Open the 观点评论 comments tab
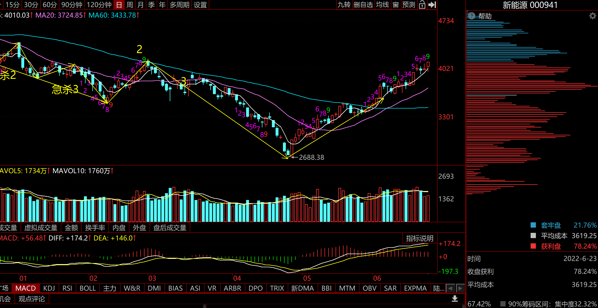 (32, 299)
